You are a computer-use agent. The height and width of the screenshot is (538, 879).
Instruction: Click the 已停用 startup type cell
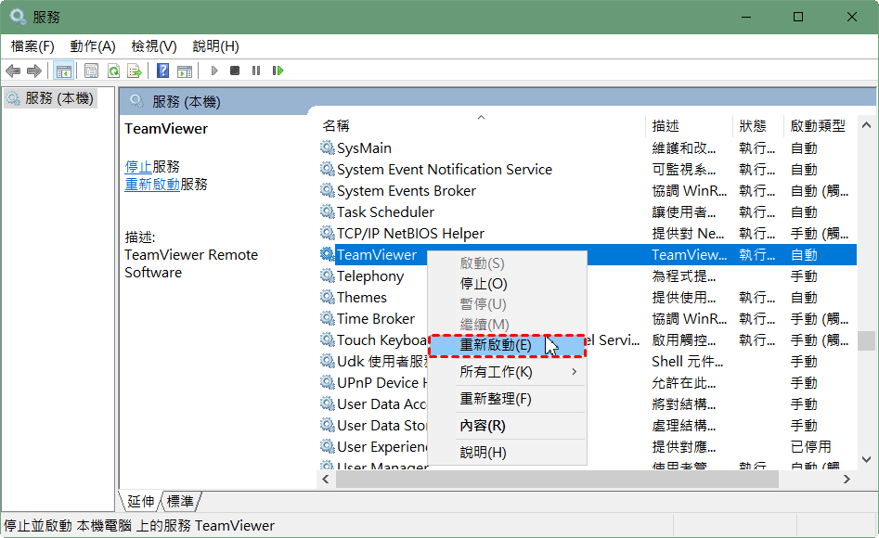811,447
